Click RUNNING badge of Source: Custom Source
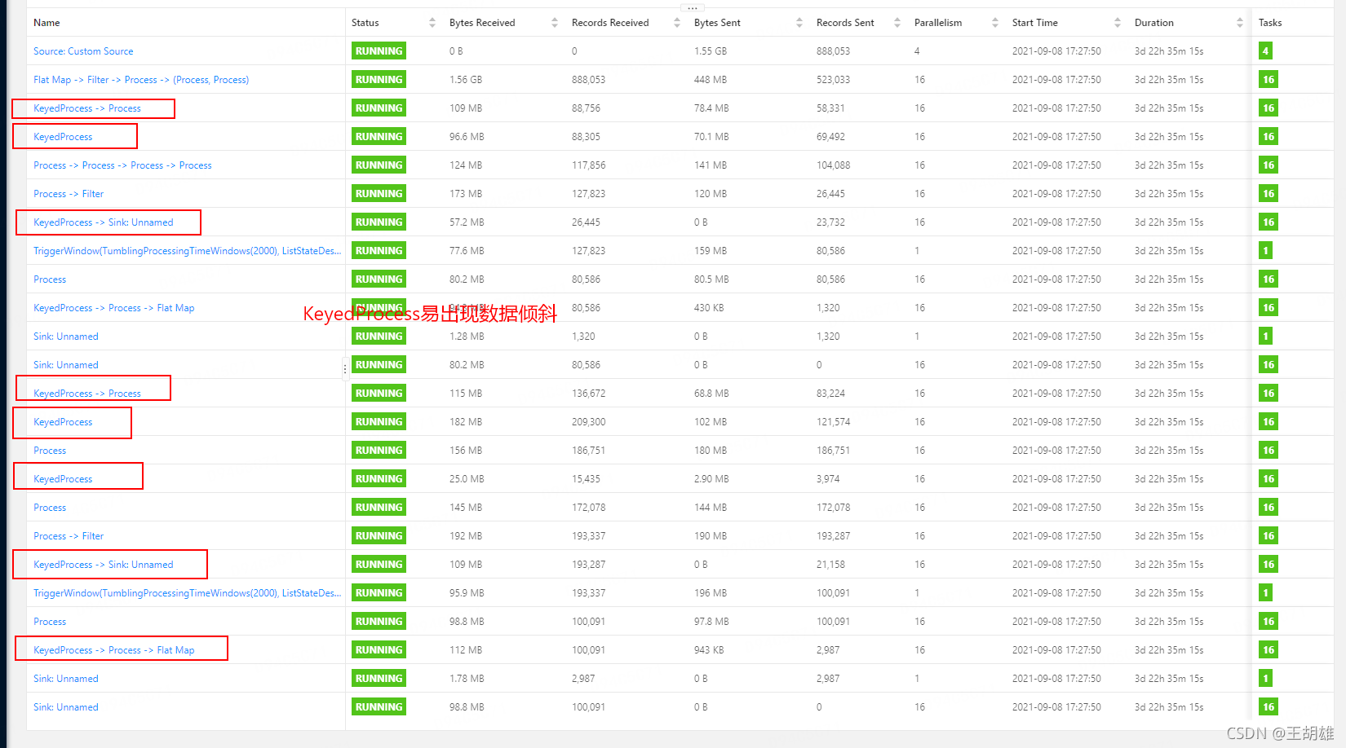The image size is (1346, 748). [x=379, y=51]
